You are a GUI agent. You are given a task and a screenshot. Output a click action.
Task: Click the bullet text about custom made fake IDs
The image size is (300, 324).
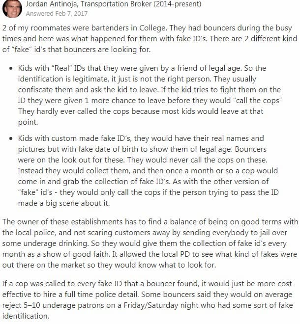point(148,170)
